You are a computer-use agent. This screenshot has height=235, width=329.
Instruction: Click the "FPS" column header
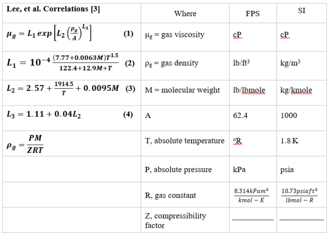pos(253,13)
